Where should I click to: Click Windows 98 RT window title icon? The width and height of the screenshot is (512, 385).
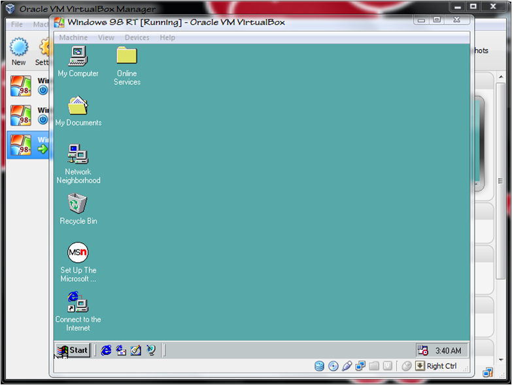tap(59, 22)
